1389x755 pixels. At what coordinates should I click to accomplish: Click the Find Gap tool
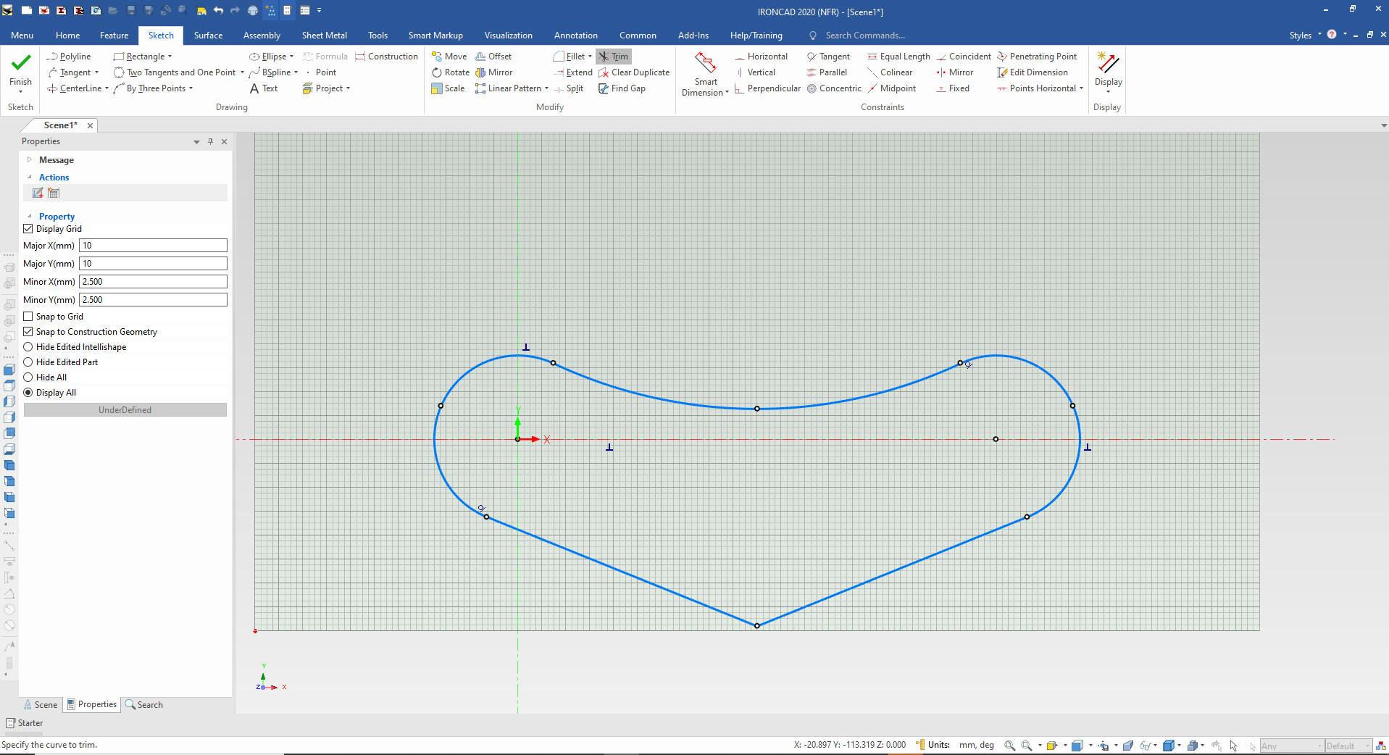click(x=622, y=88)
